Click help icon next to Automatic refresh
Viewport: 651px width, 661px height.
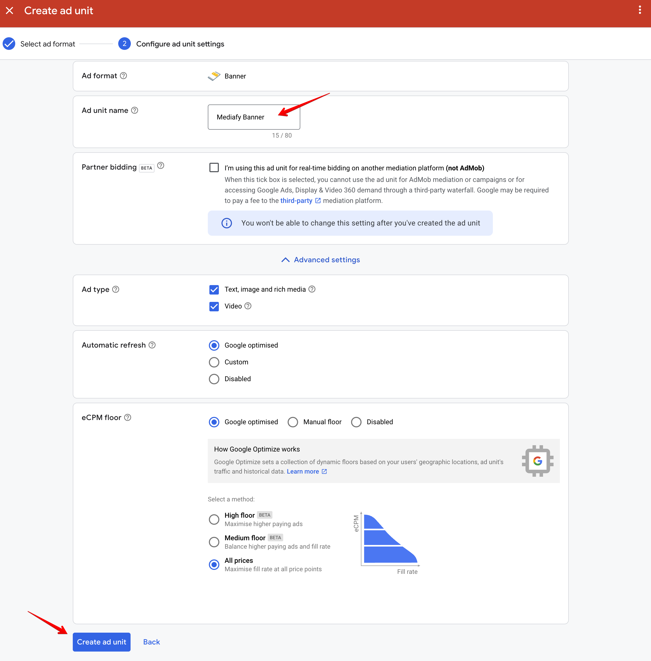[152, 345]
